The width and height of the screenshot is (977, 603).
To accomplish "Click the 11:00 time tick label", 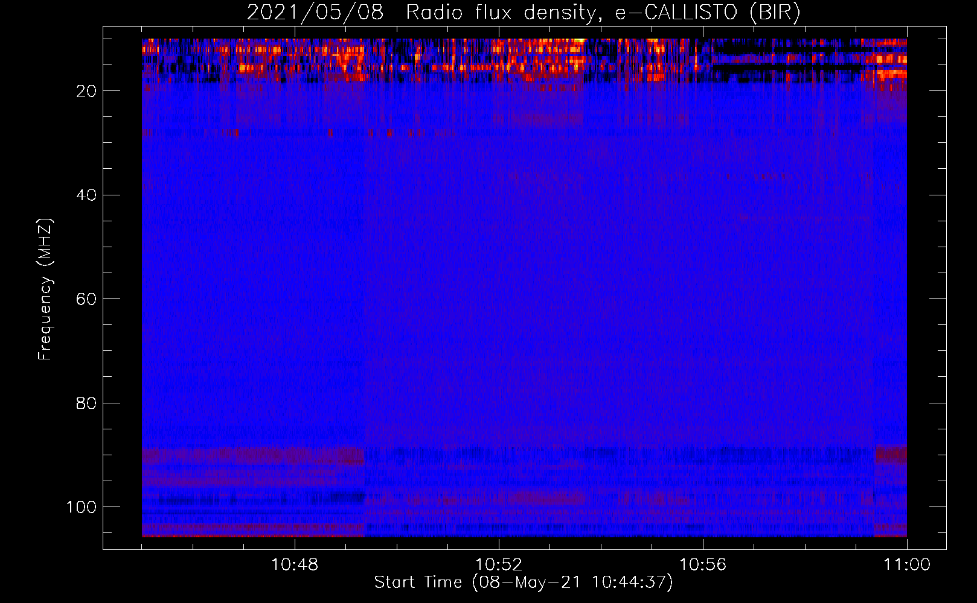I will click(x=907, y=565).
